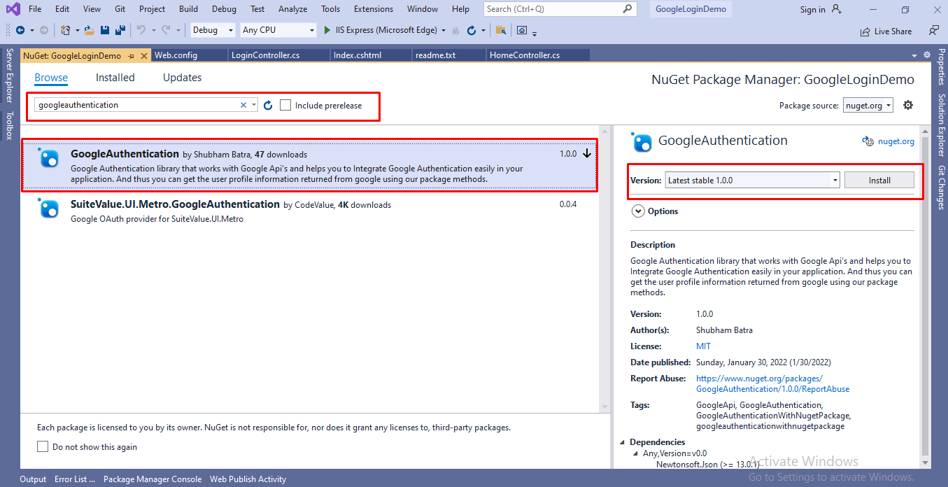
Task: Click the Live Share button
Action: pyautogui.click(x=886, y=31)
